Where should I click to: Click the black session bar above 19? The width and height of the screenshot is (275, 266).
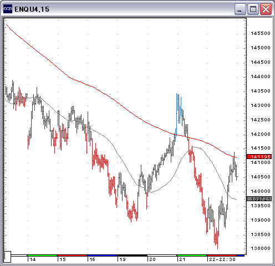132,255
